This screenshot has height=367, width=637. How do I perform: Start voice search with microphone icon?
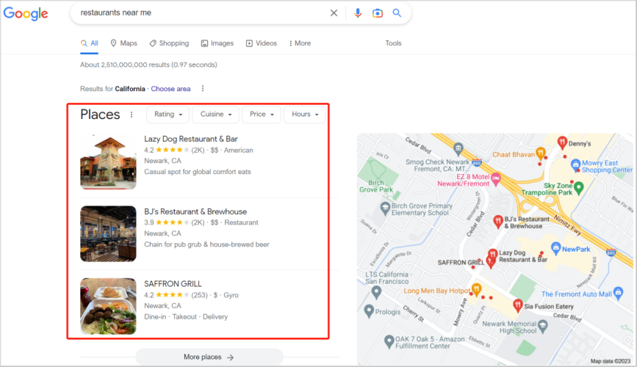pyautogui.click(x=358, y=13)
